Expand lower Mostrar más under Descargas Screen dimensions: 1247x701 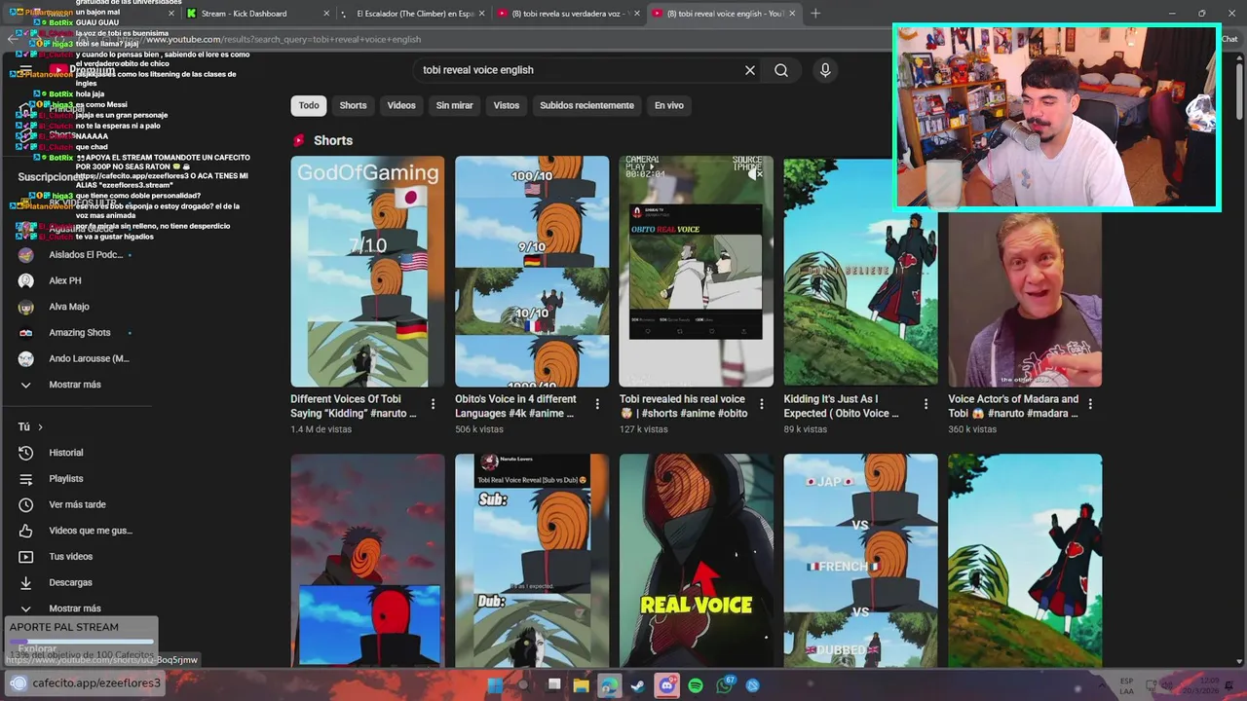(26, 609)
